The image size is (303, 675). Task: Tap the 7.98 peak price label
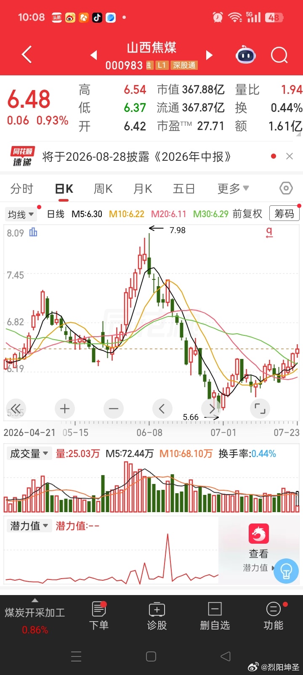(x=177, y=230)
